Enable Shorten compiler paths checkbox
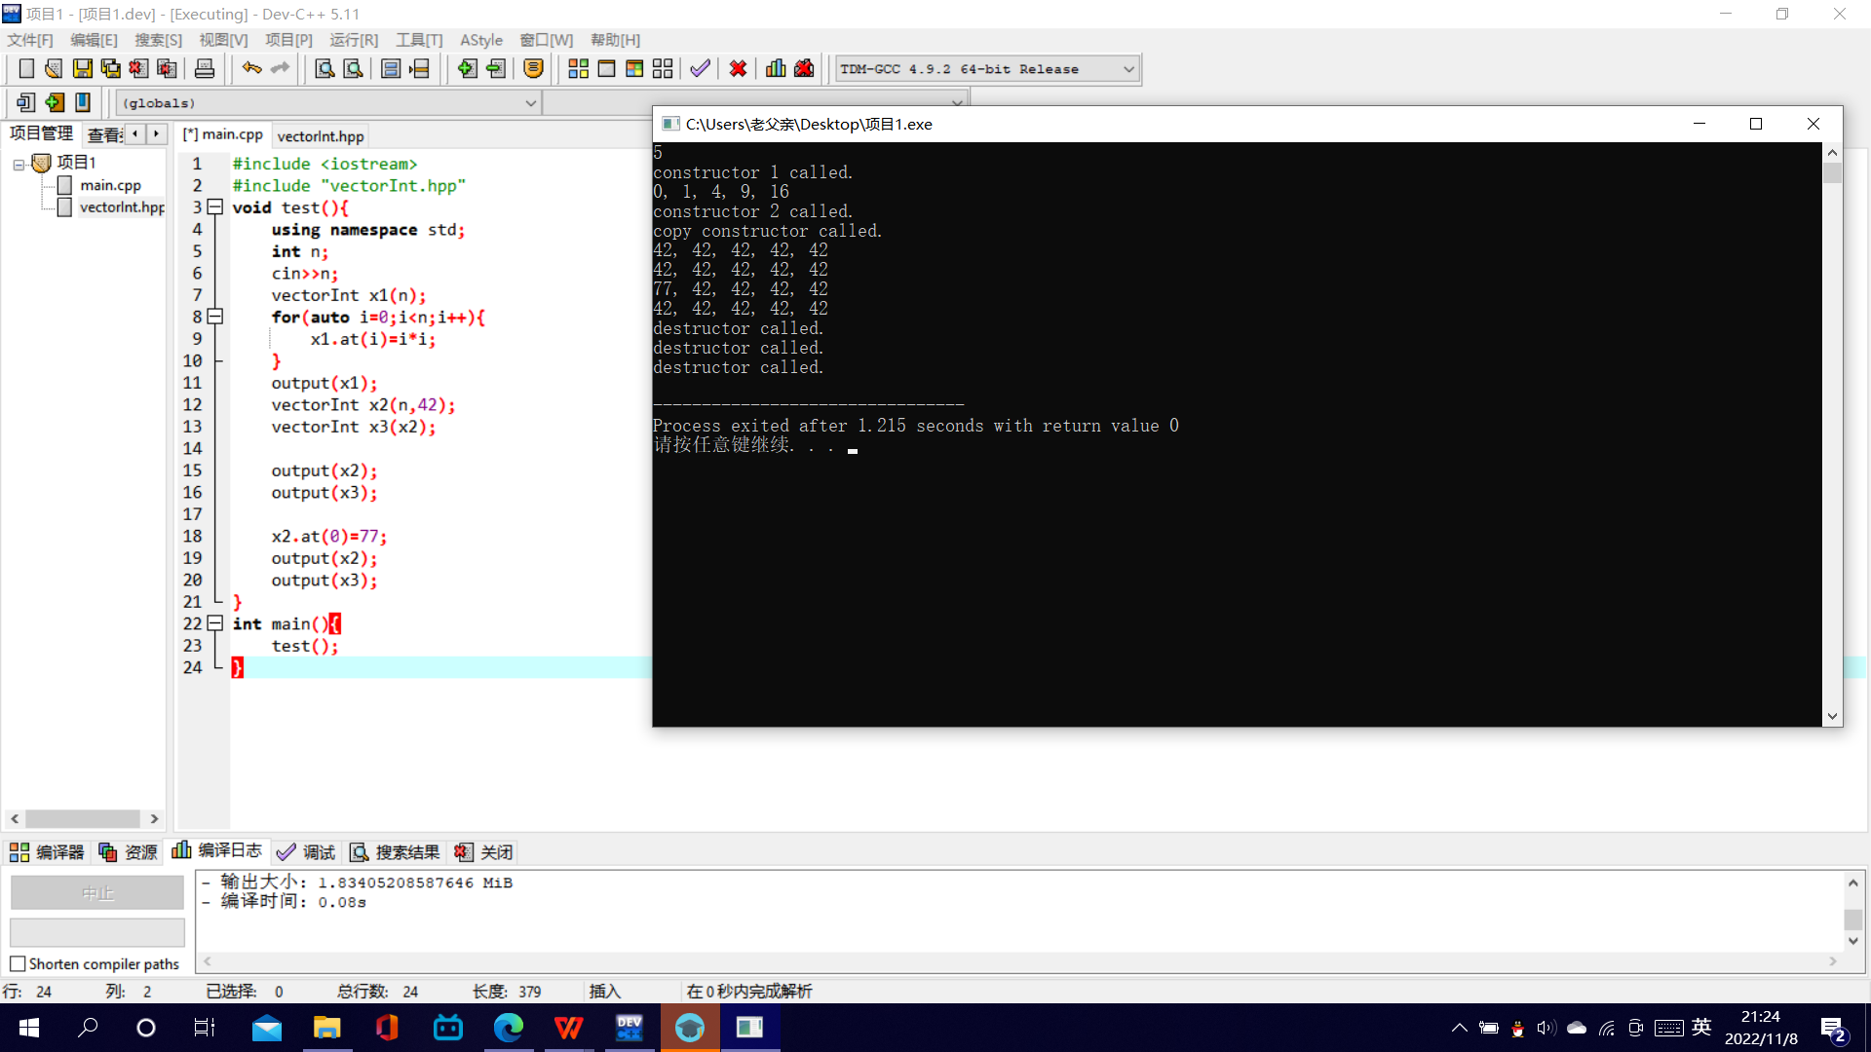The image size is (1871, 1052). (x=18, y=964)
